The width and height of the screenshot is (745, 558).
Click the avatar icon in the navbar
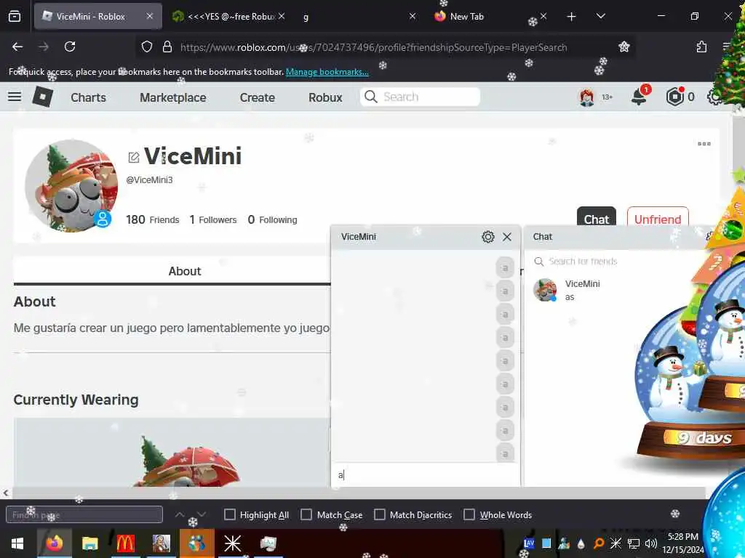tap(587, 97)
